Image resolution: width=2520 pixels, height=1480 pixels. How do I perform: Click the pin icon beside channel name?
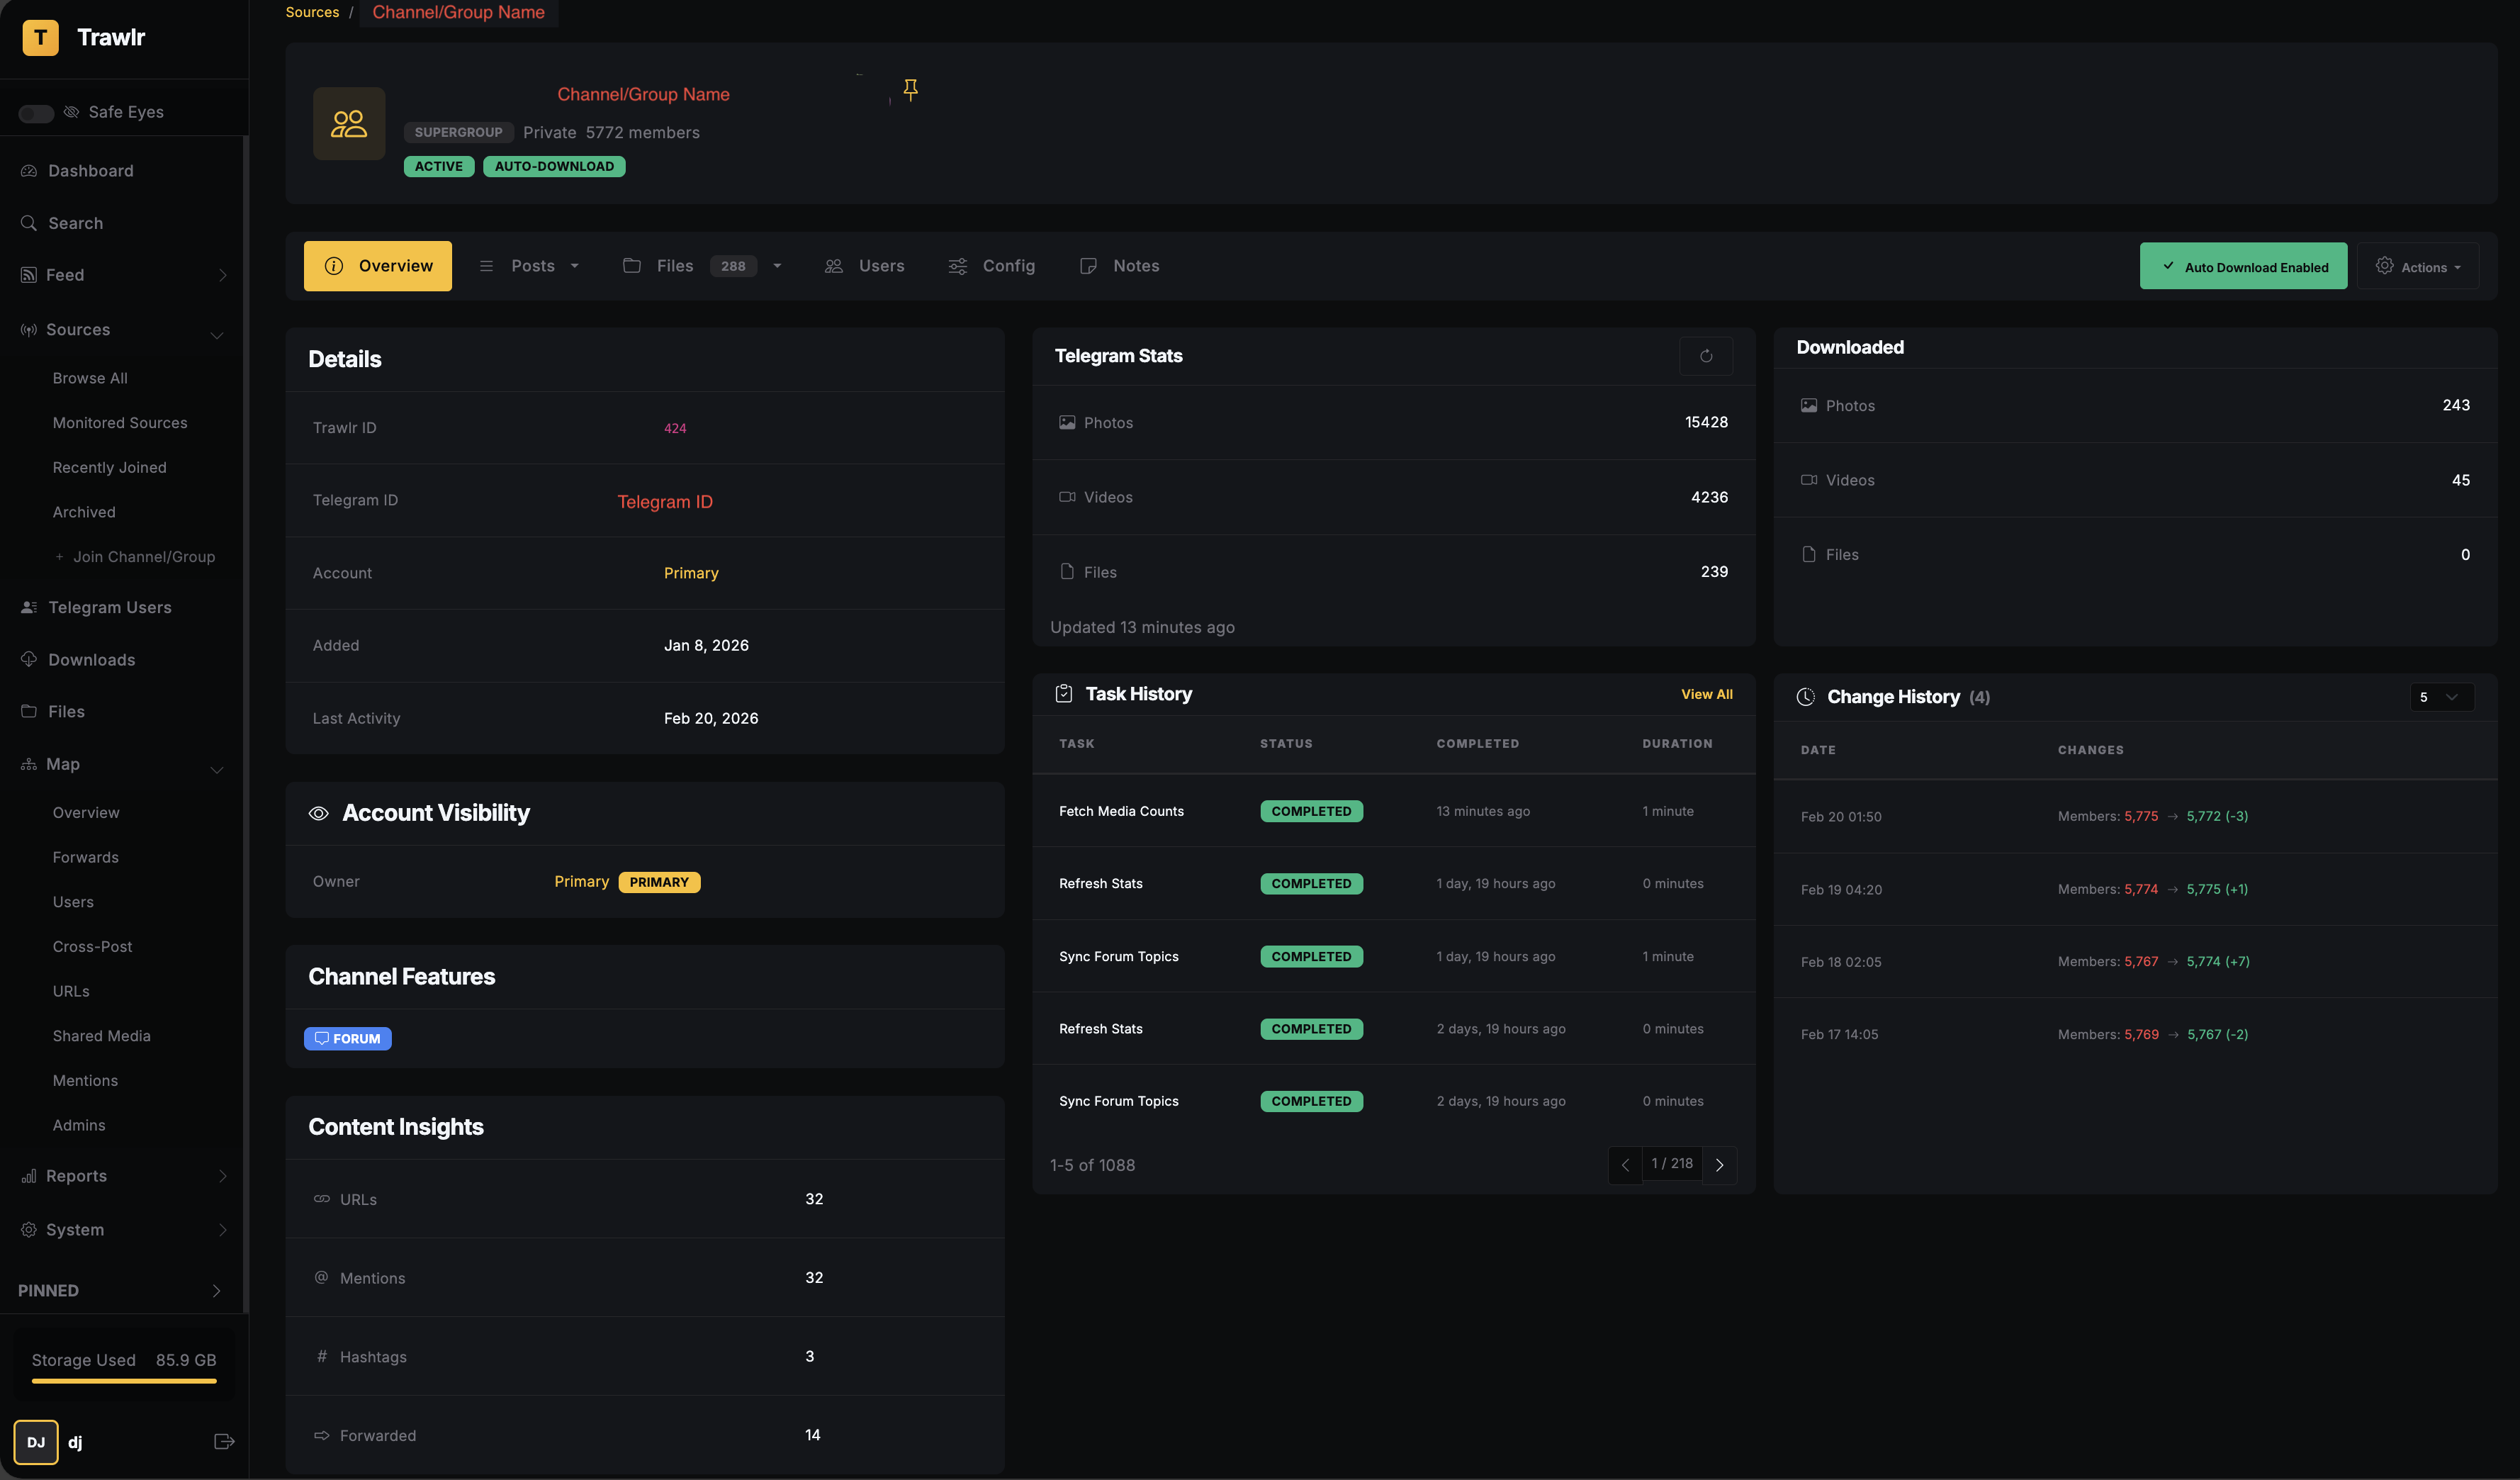click(910, 90)
